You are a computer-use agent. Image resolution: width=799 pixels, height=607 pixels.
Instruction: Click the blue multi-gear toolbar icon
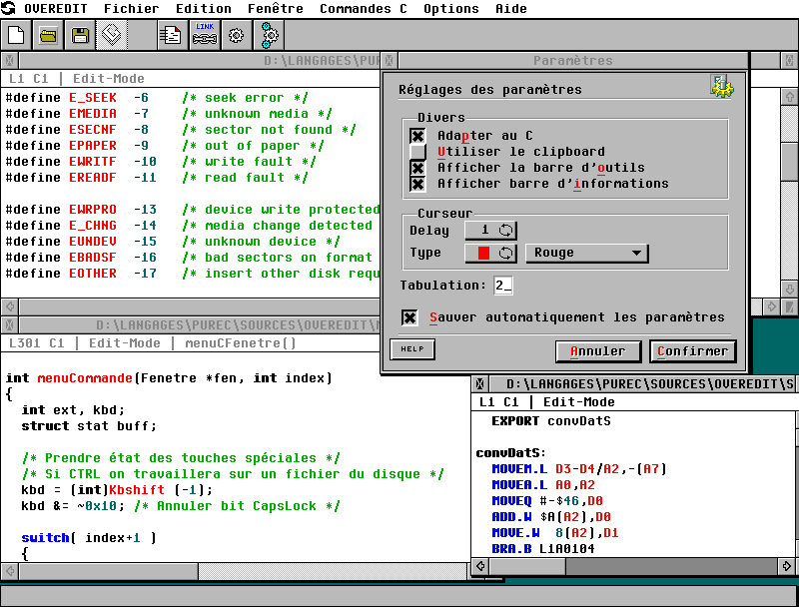pos(269,36)
